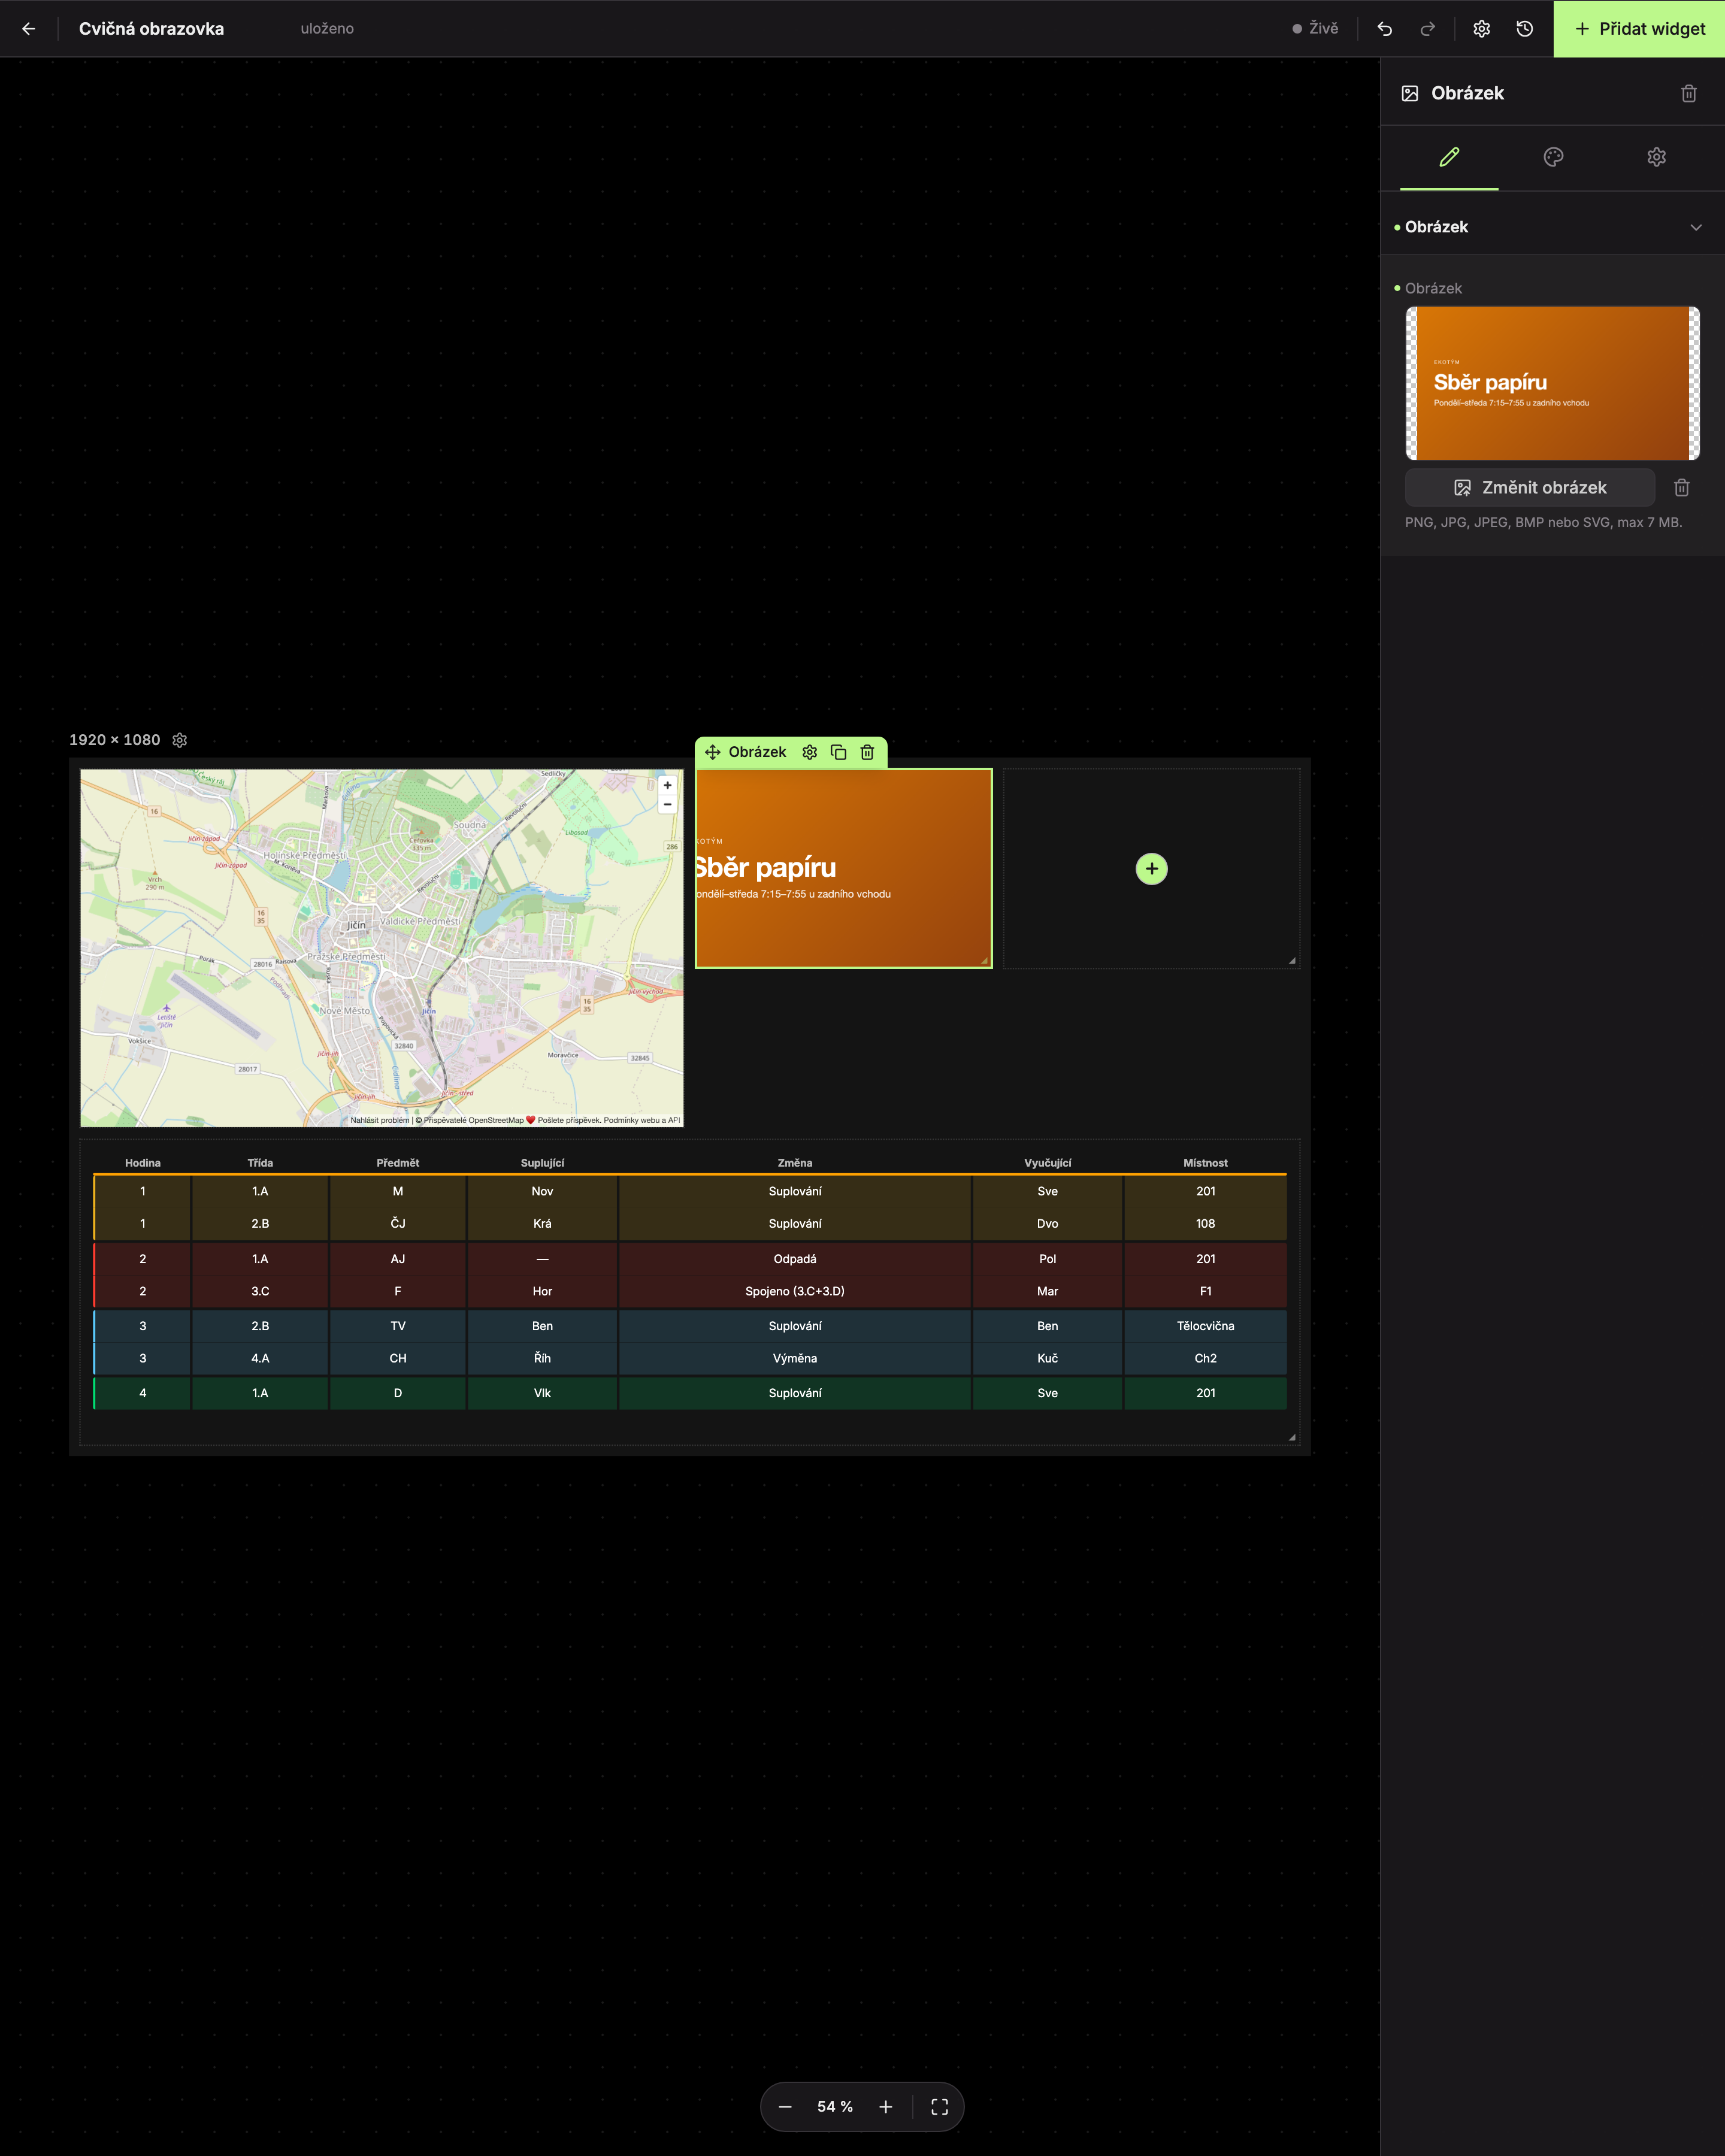This screenshot has height=2156, width=1725.
Task: Delete selected widget from floating toolbar
Action: (867, 752)
